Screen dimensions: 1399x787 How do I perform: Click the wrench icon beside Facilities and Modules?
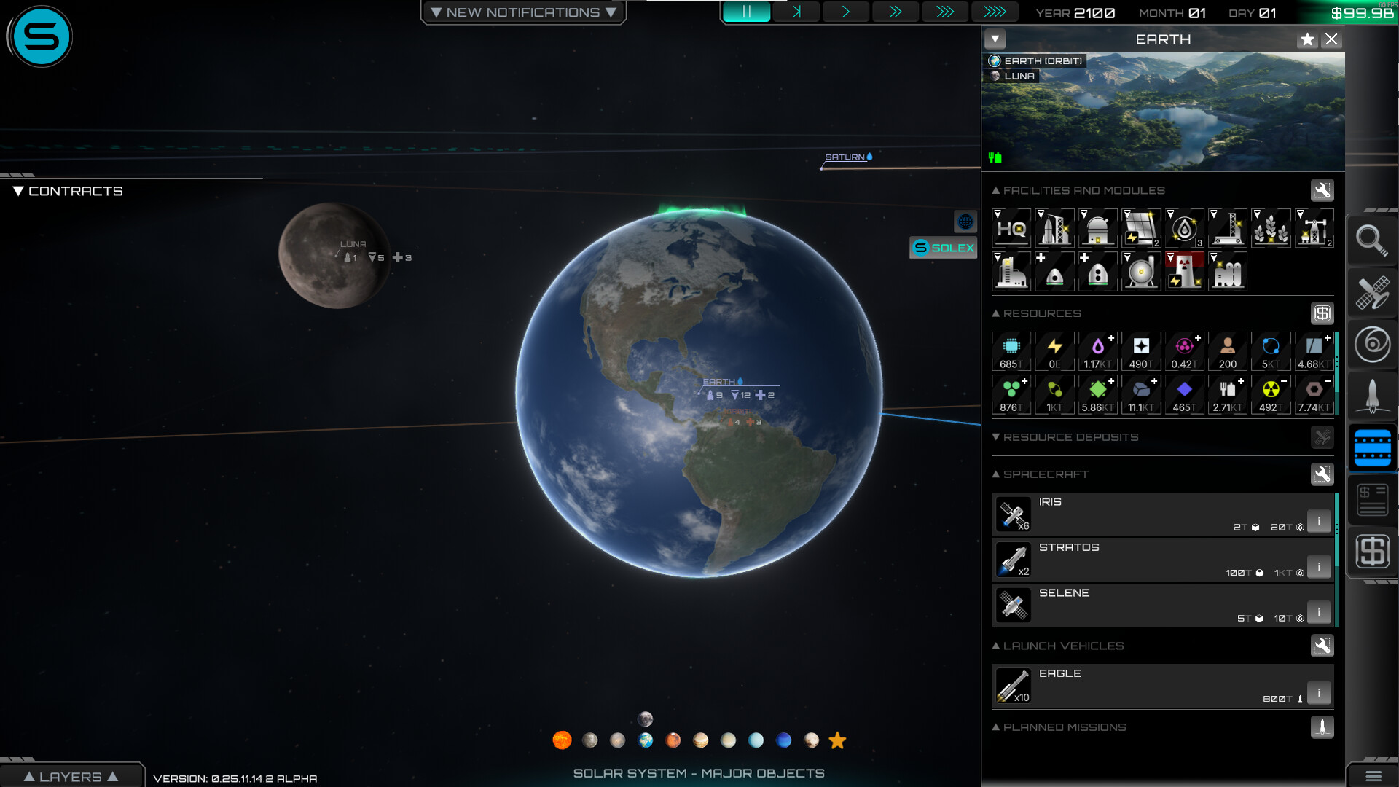tap(1323, 190)
